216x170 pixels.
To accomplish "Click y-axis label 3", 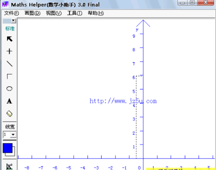I will (134, 119).
